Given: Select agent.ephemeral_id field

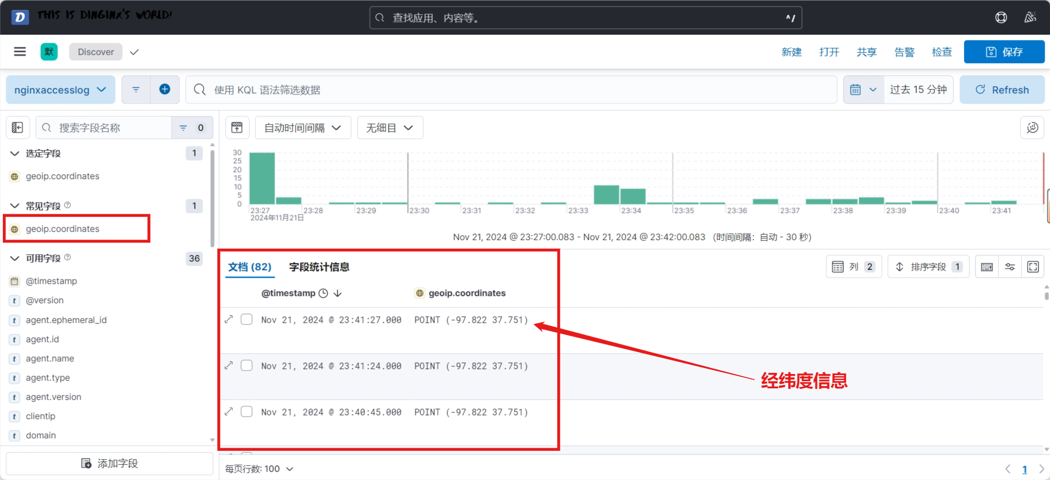Looking at the screenshot, I should click(66, 320).
